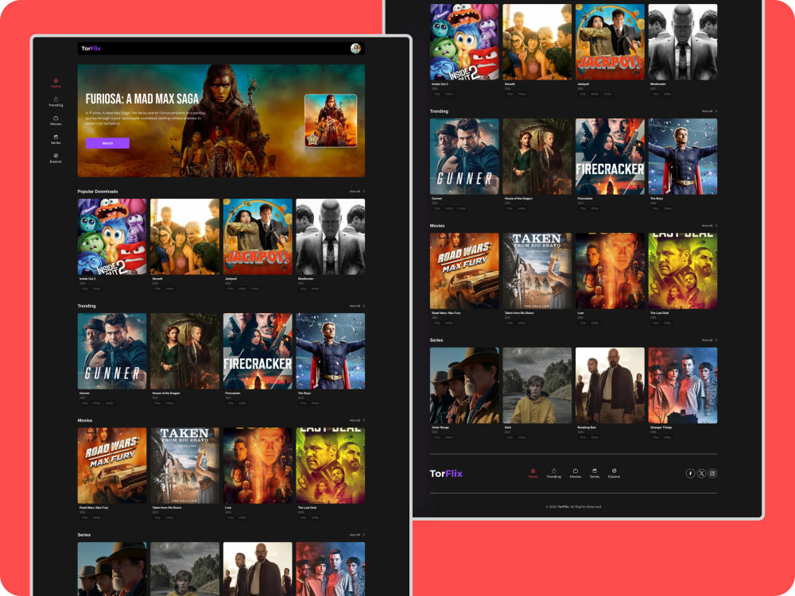Open Mindhunter poster in right window
The height and width of the screenshot is (596, 795).
coord(683,42)
